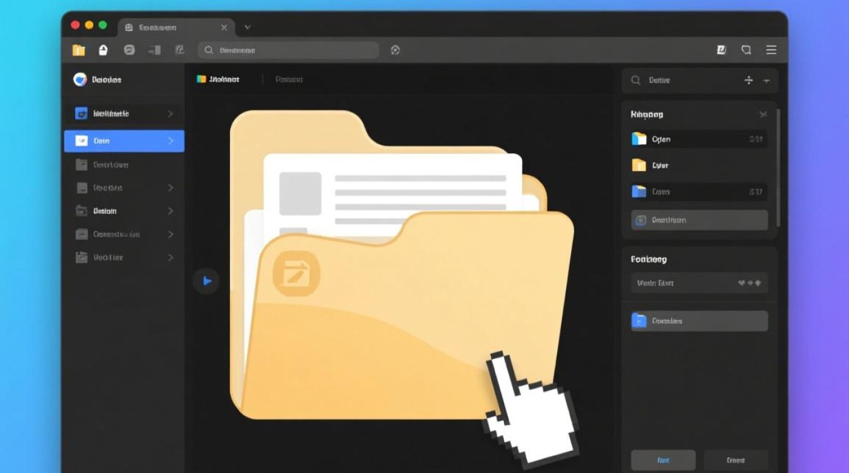Expand the chevron on highlighted blue sidebar row
Viewport: 849px width, 473px height.
point(171,141)
